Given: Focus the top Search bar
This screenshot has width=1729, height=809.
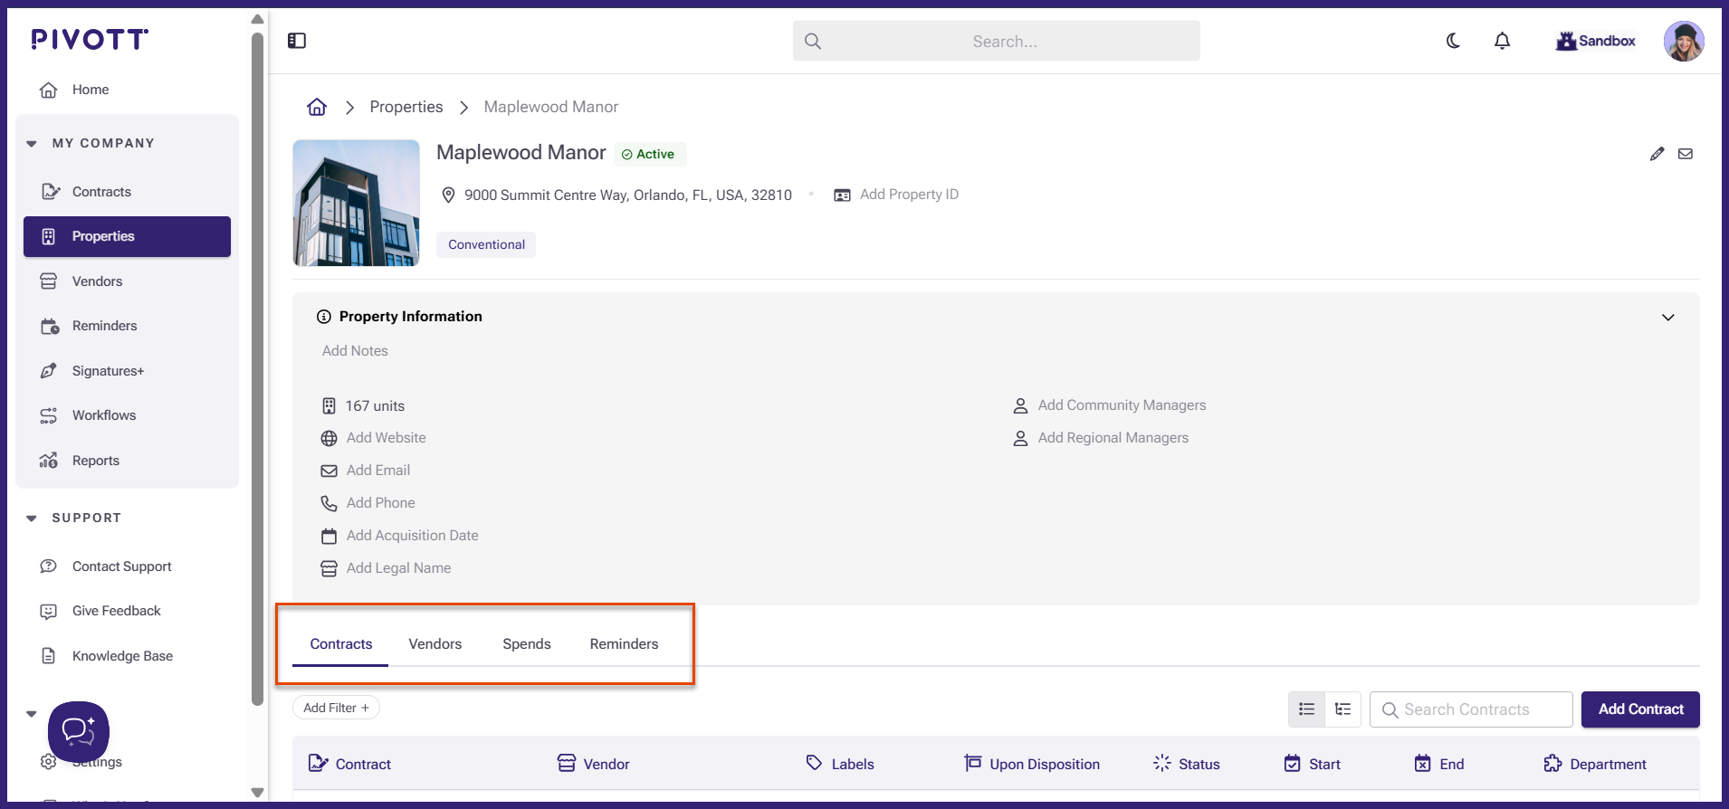Looking at the screenshot, I should click(997, 41).
